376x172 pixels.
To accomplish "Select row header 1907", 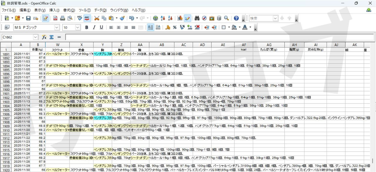I will tap(6, 118).
